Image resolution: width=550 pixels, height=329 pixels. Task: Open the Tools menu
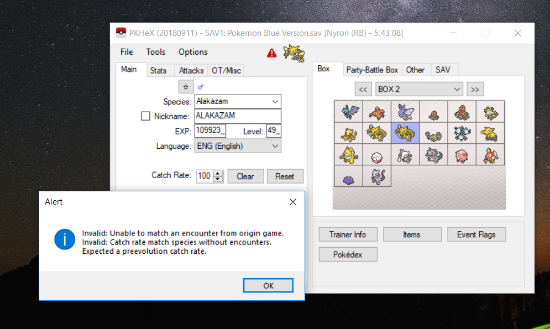[x=155, y=52]
